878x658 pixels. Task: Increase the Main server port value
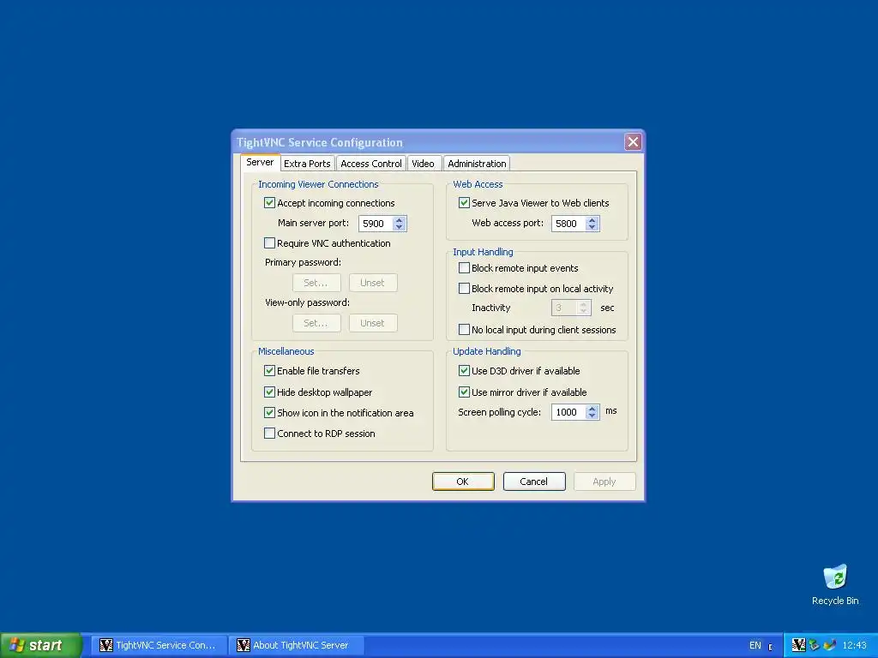(399, 220)
